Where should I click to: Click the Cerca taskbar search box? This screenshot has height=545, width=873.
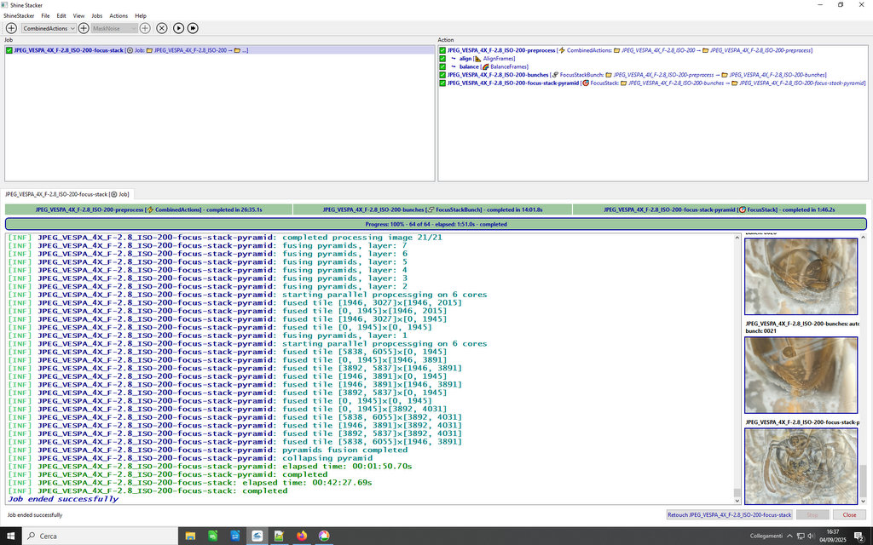100,536
